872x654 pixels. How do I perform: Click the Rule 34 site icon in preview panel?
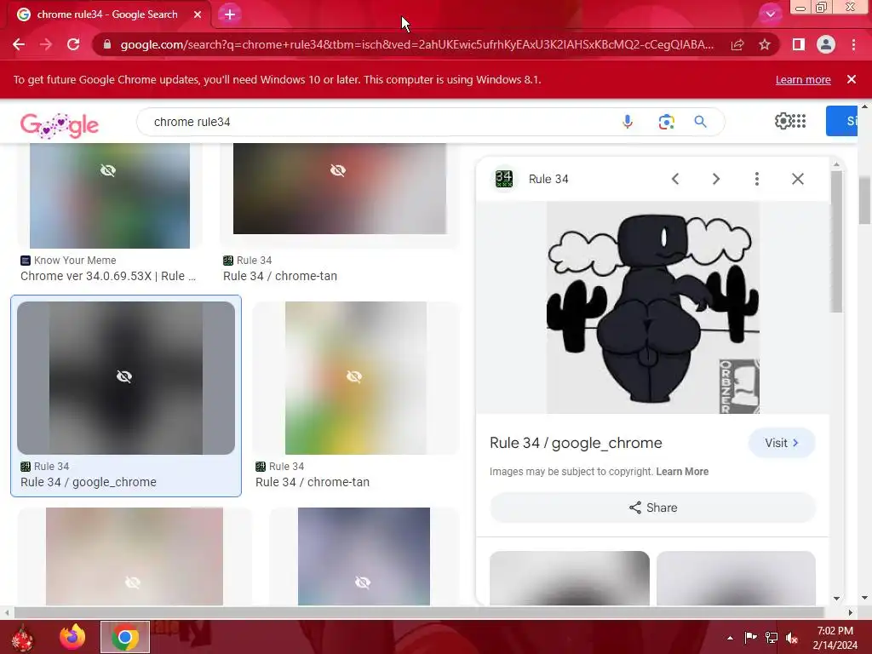(x=504, y=179)
